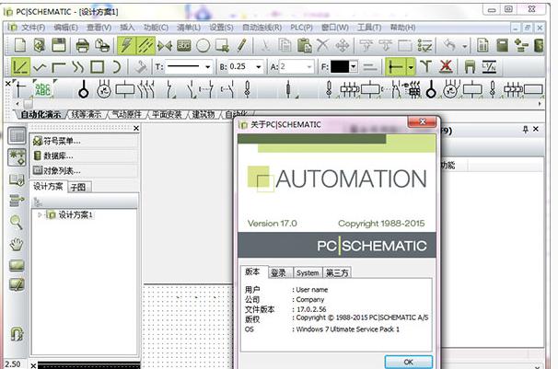
Task: Close the explorer panel with its X
Action: pyautogui.click(x=136, y=128)
